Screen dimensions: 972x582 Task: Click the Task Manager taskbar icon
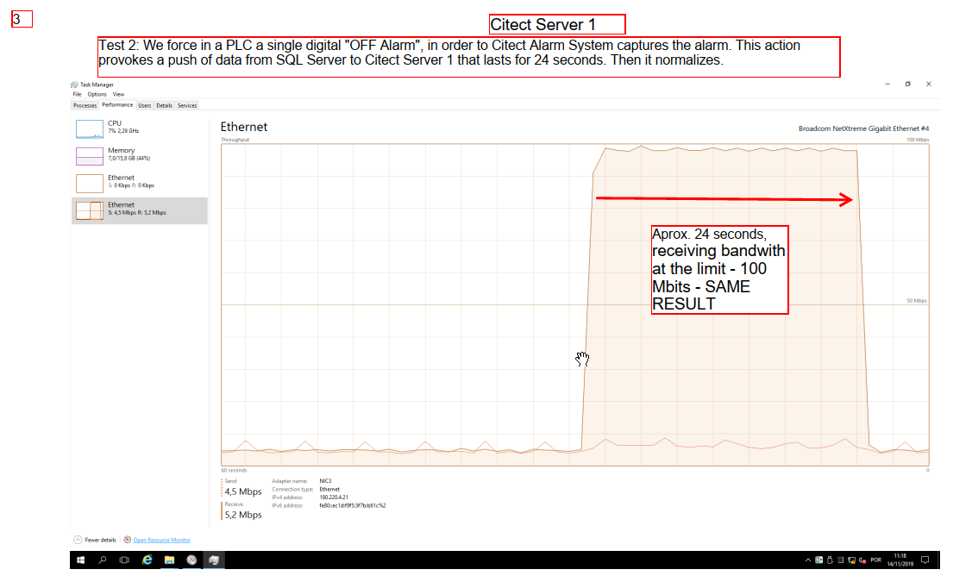[214, 560]
